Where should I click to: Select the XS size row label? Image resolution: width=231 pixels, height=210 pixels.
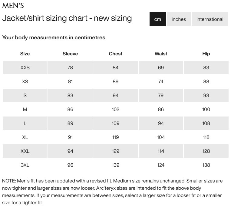[x=25, y=82]
